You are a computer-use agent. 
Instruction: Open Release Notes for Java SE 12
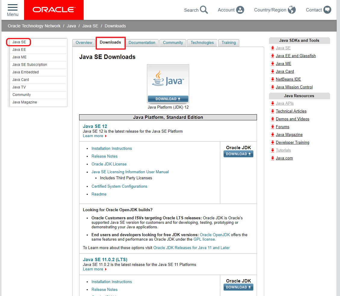pos(104,156)
